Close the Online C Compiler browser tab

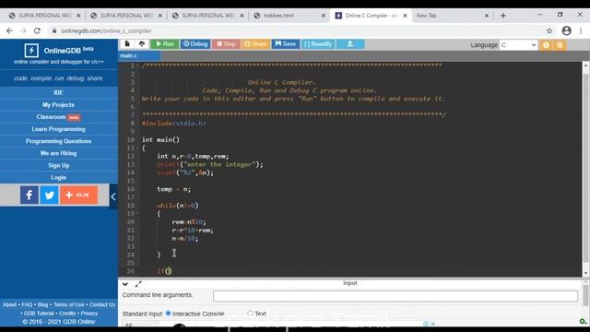[x=405, y=16]
